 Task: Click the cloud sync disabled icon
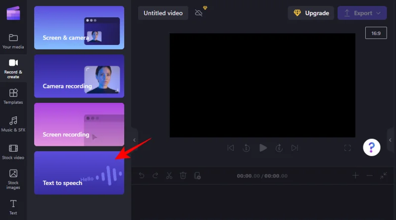coord(199,13)
